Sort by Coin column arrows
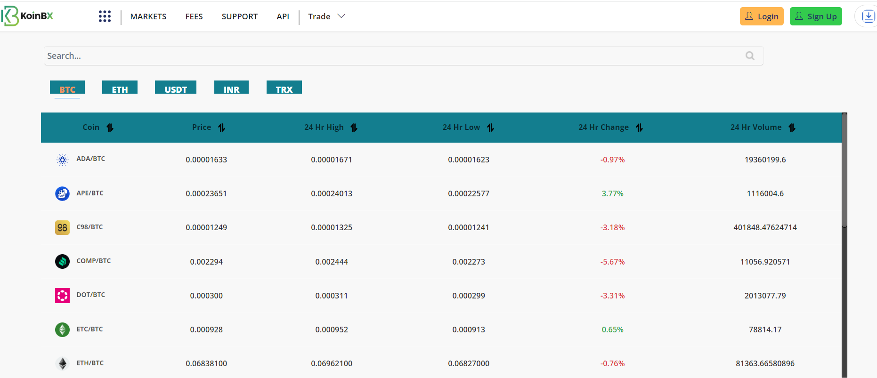This screenshot has height=378, width=877. click(110, 128)
